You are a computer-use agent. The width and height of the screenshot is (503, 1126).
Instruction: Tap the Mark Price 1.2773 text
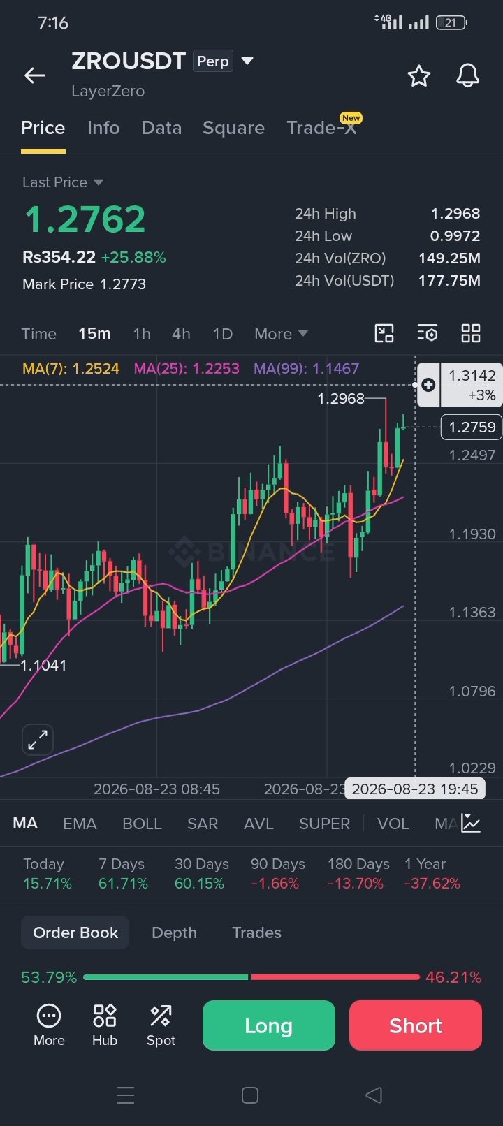(x=84, y=284)
